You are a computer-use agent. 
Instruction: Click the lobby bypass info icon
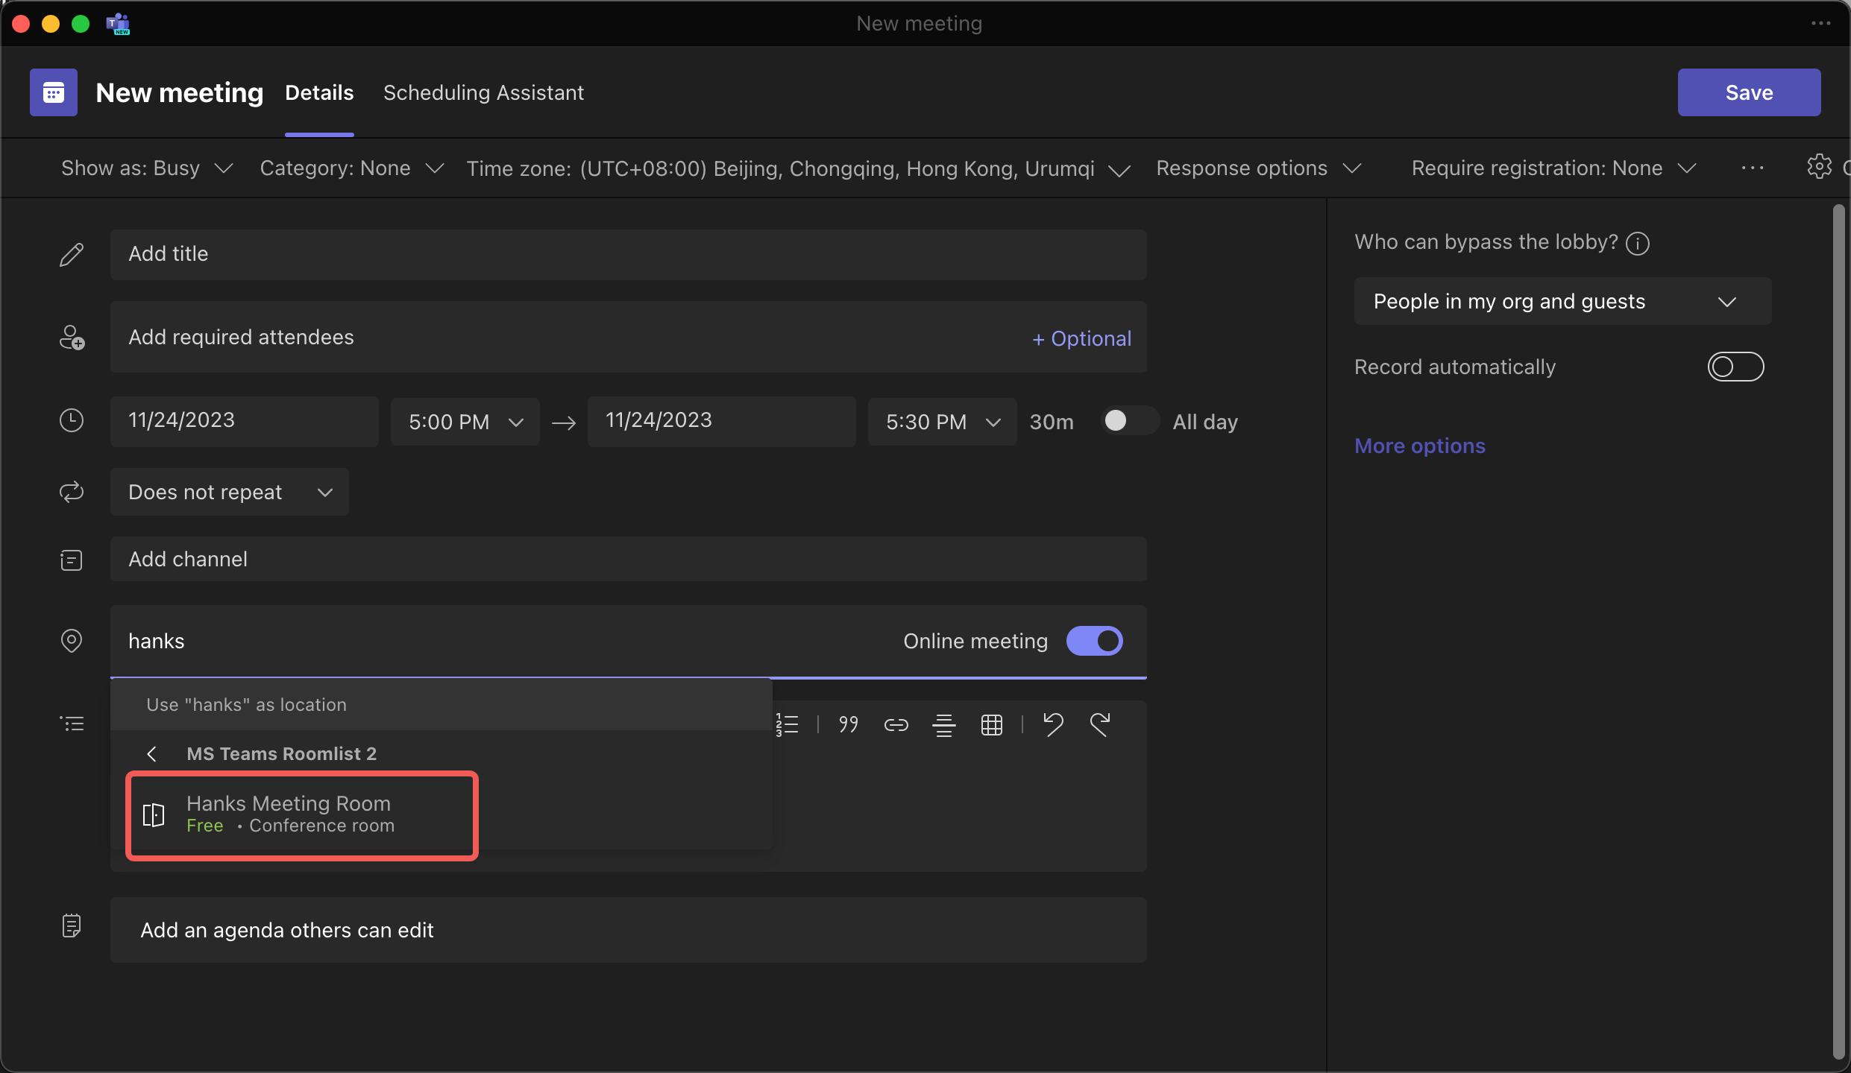pos(1637,243)
